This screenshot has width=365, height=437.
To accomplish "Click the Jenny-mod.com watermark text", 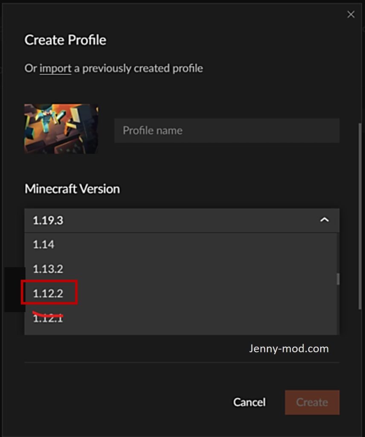I will pyautogui.click(x=289, y=349).
